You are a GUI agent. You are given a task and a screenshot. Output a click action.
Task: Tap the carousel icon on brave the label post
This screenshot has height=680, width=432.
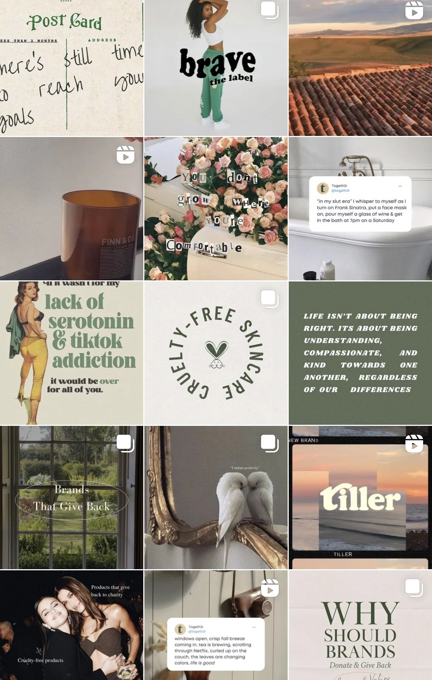point(270,10)
